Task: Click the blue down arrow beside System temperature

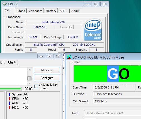Action: 9,94
